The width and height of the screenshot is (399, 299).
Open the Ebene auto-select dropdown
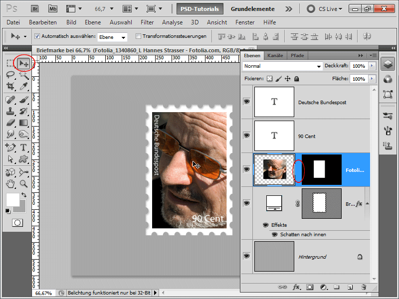pos(112,37)
